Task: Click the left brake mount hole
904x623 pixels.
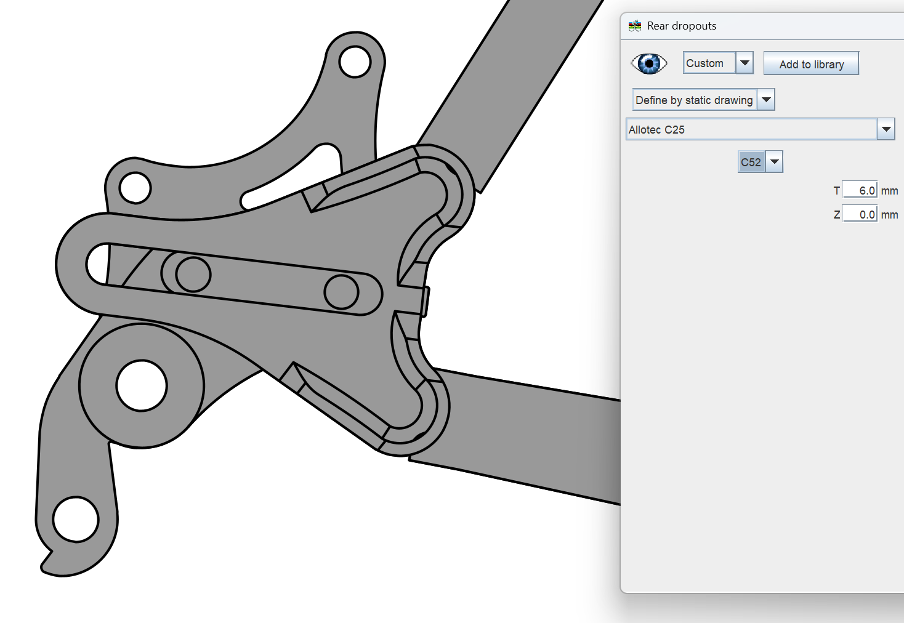Action: tap(135, 188)
